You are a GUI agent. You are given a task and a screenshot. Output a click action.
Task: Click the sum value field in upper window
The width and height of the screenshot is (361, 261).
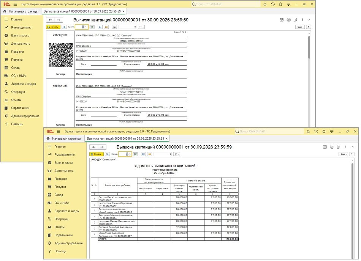click(128, 27)
